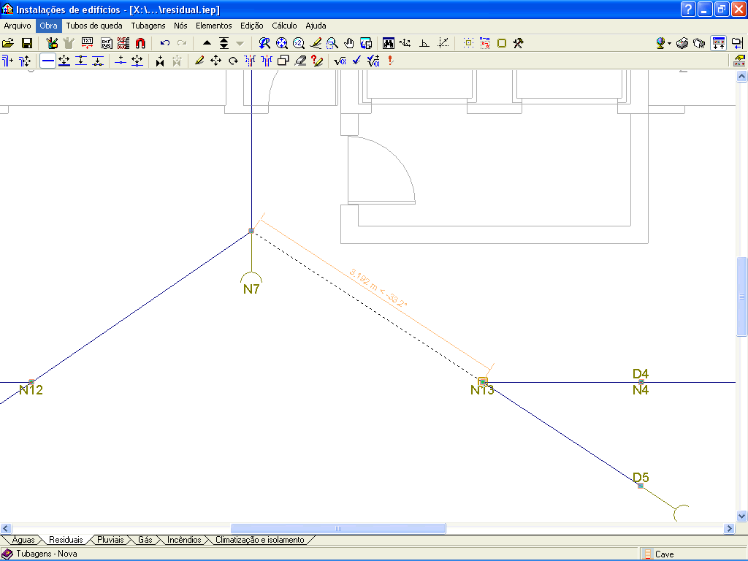Screen dimensions: 748x561
Task: Click the black valve insert icon
Action: click(x=160, y=61)
